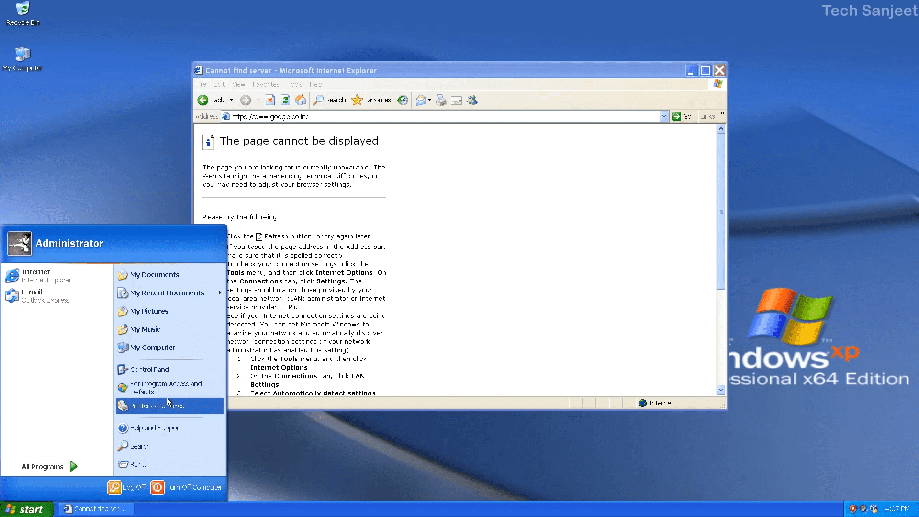
Task: Open the Mail envelope icon
Action: pyautogui.click(x=420, y=100)
